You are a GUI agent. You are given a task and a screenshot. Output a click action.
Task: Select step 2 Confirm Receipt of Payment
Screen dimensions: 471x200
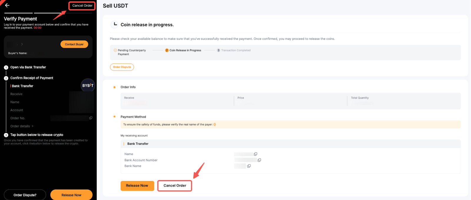pyautogui.click(x=31, y=78)
